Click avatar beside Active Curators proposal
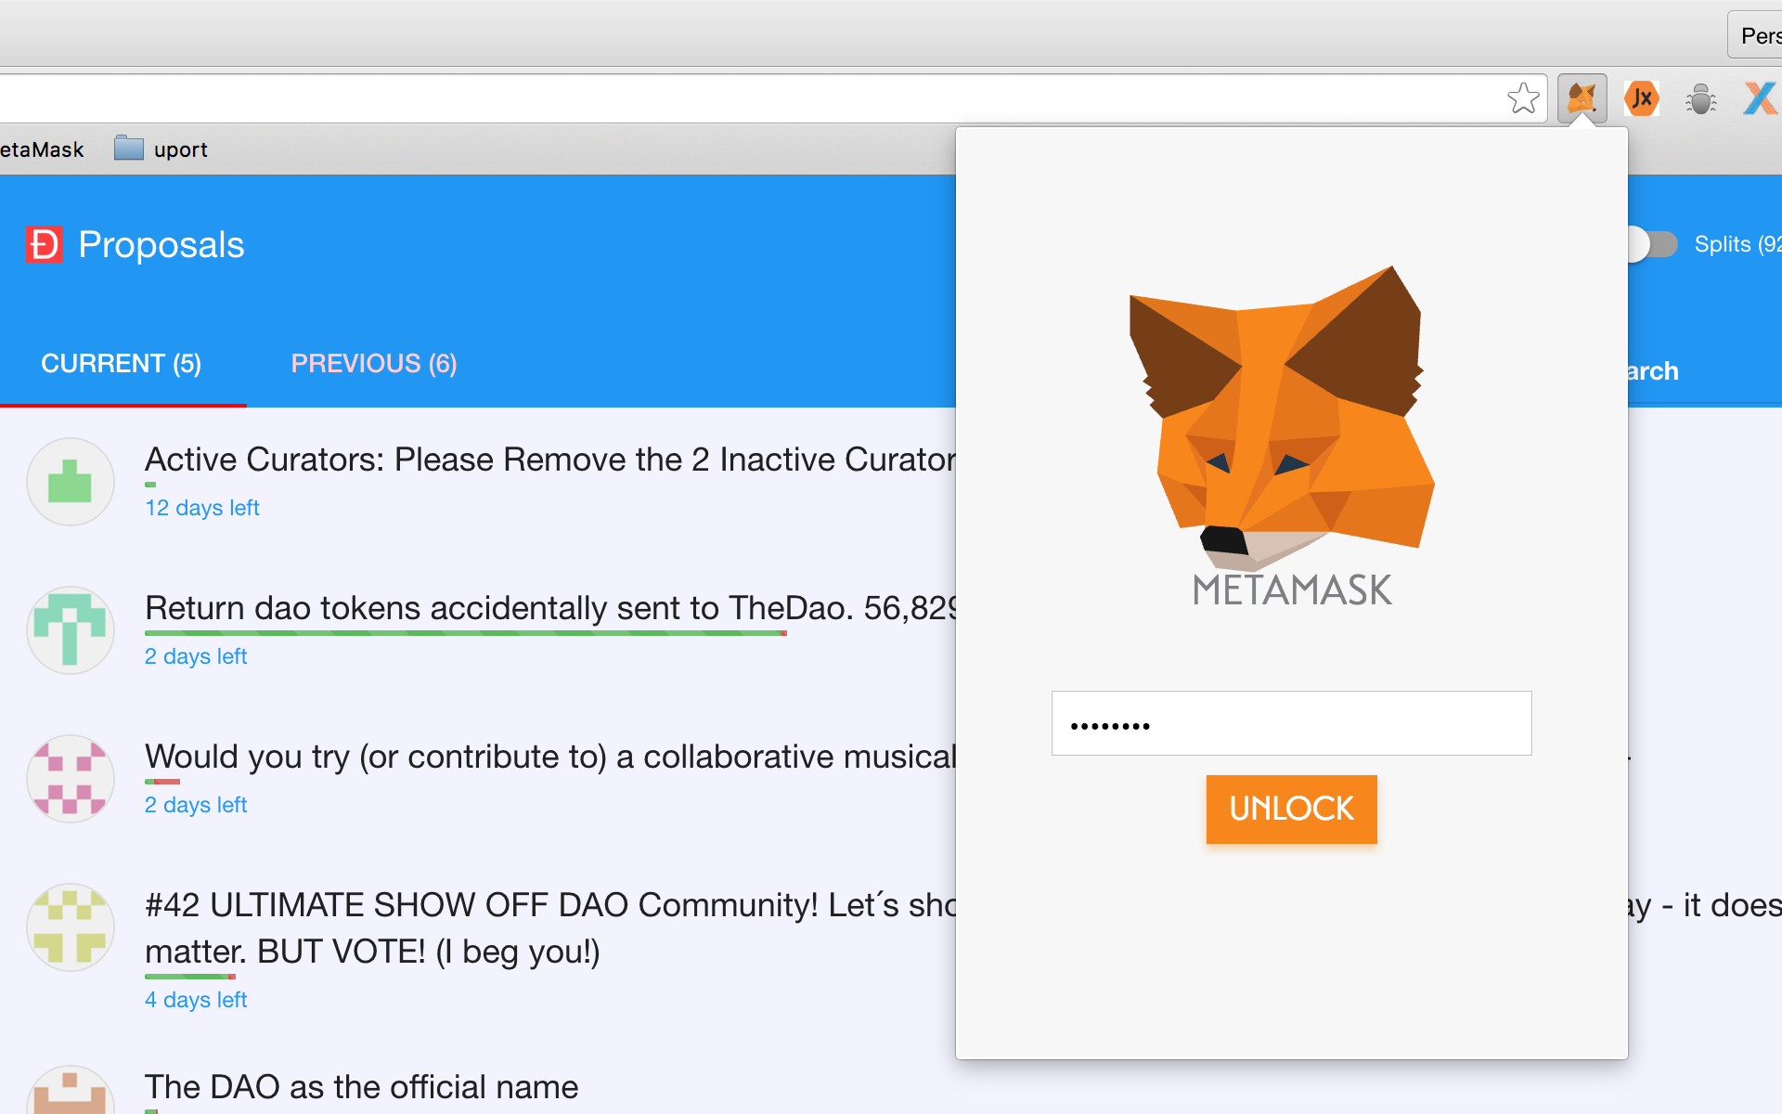The image size is (1782, 1114). click(71, 482)
